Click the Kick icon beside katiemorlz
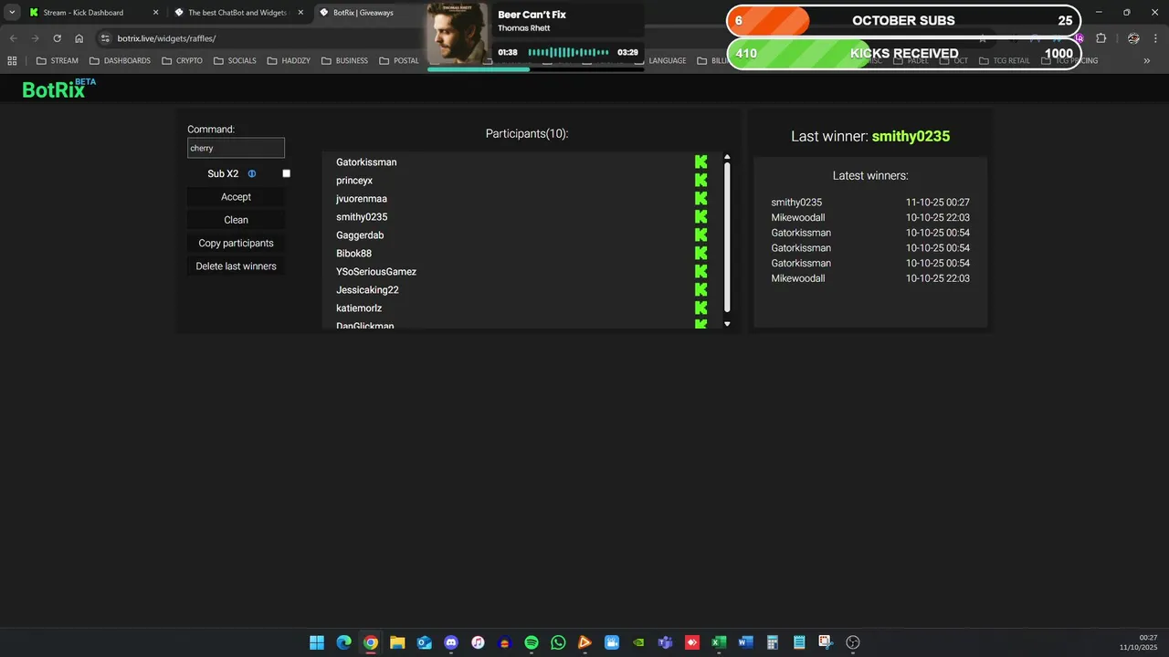 click(700, 308)
